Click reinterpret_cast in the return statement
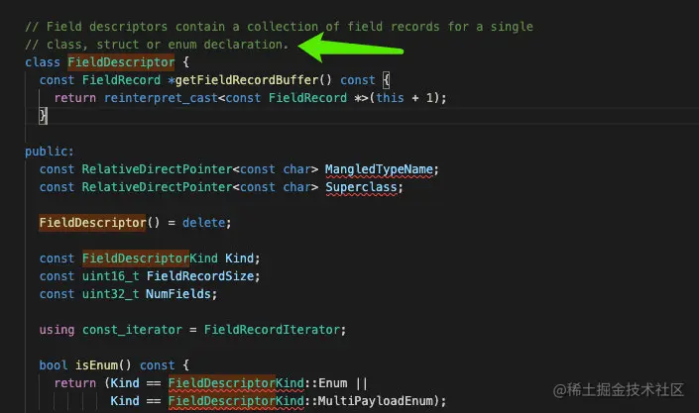The image size is (699, 413). coord(161,98)
